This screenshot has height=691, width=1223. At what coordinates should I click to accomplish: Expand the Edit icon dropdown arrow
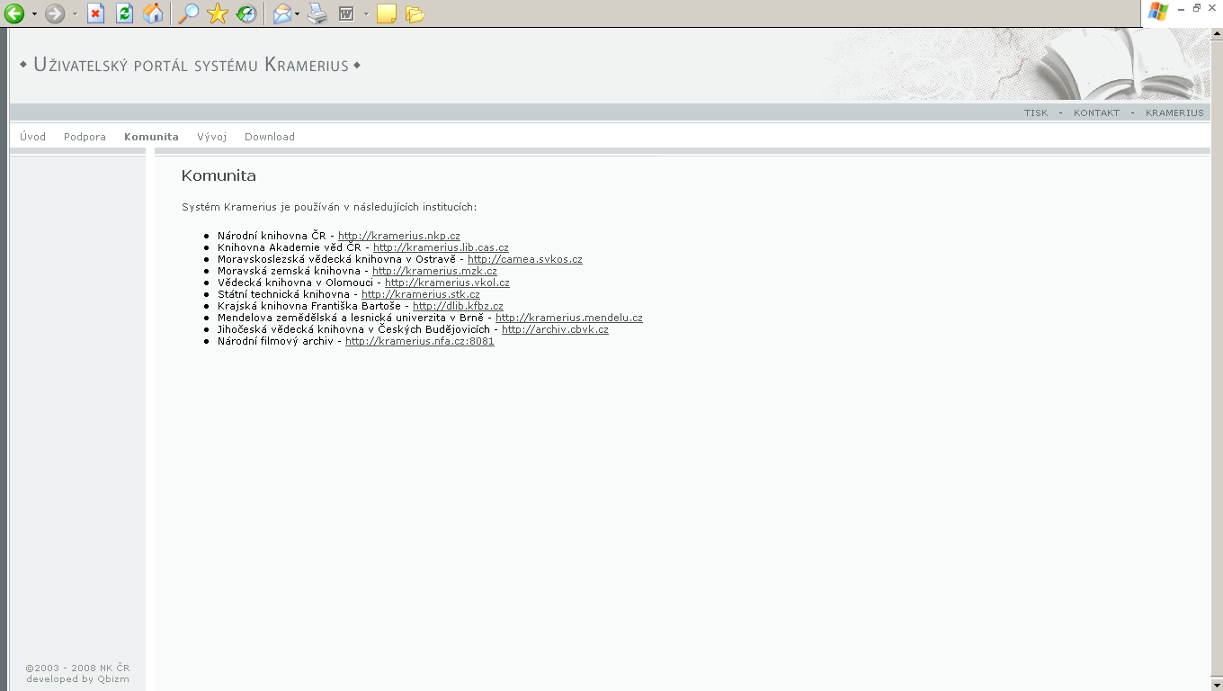(x=367, y=14)
